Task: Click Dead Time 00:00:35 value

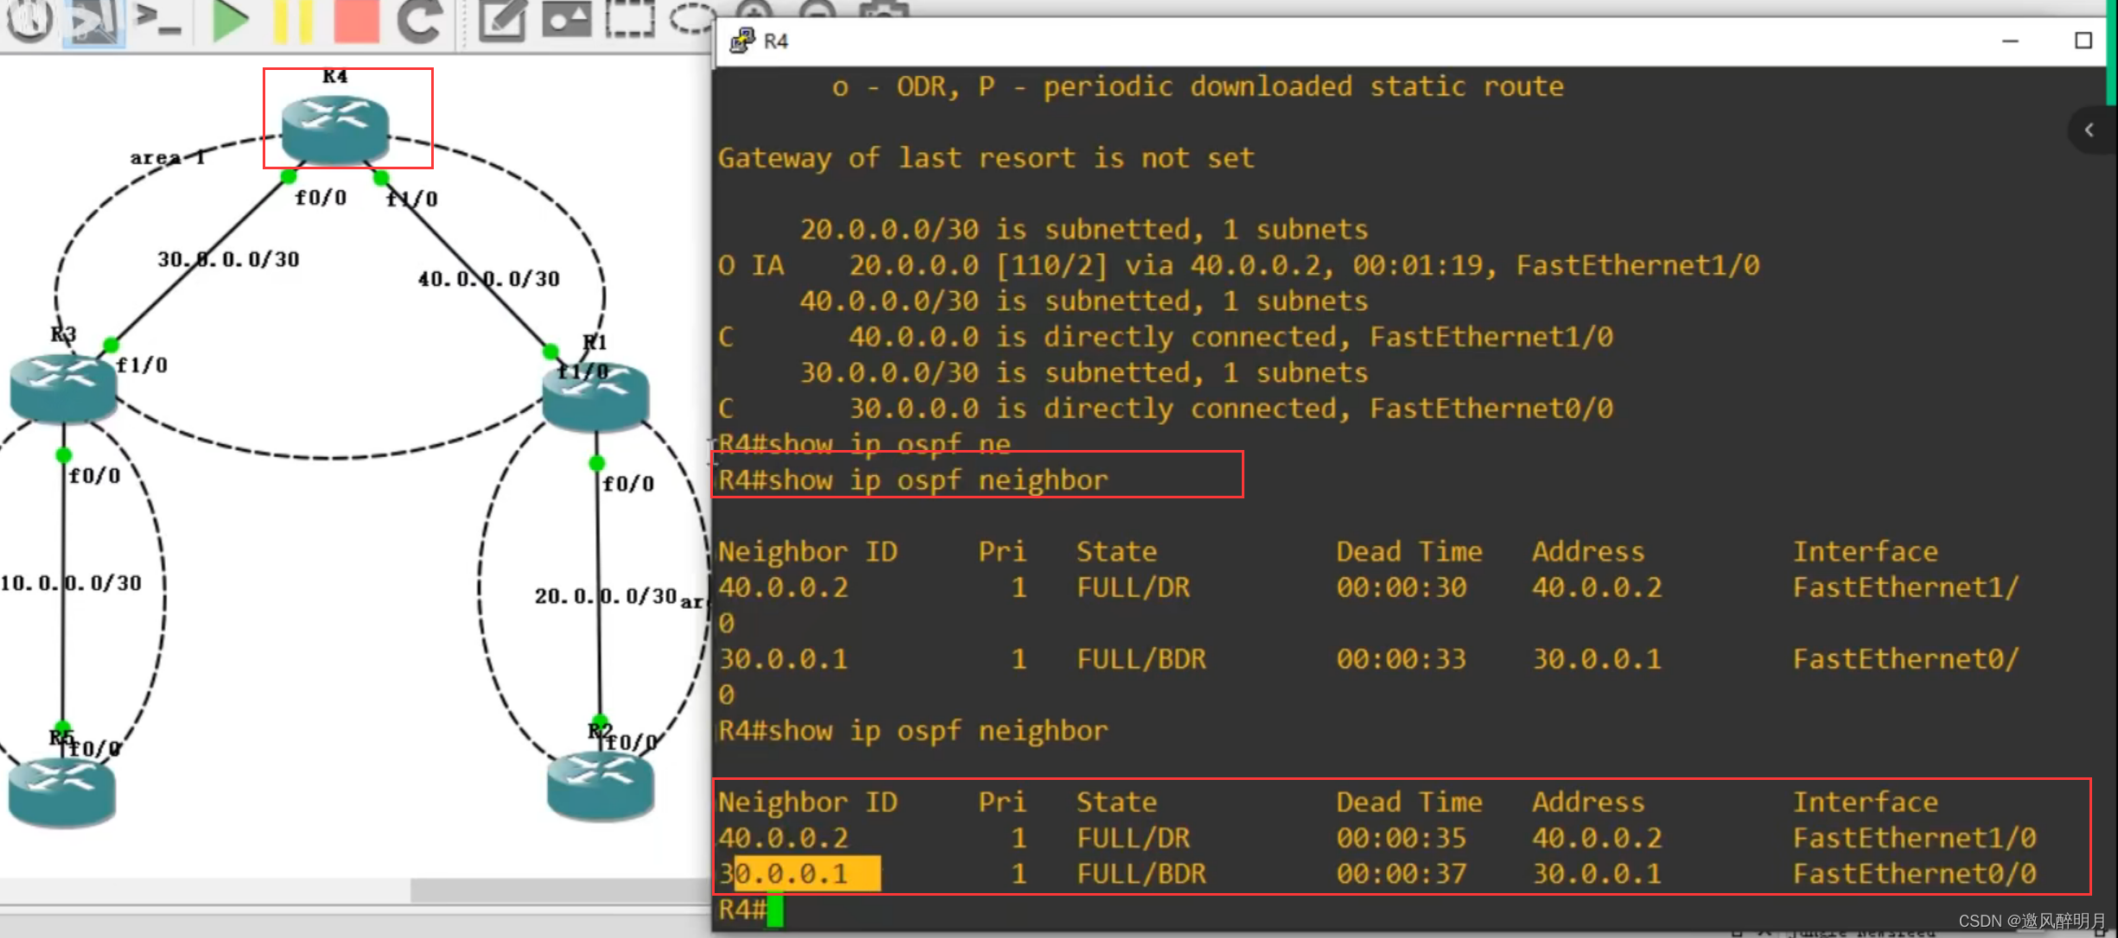Action: pos(1402,838)
